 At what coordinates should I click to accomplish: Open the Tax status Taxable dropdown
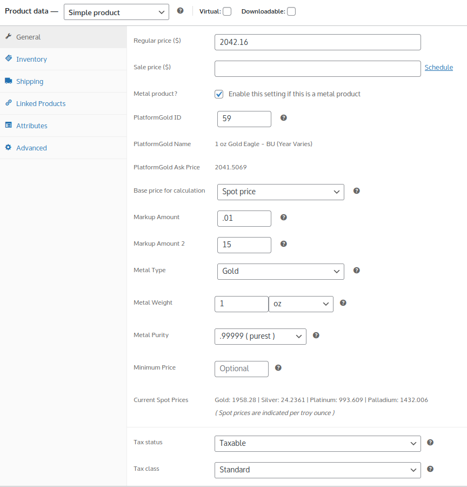pyautogui.click(x=317, y=444)
